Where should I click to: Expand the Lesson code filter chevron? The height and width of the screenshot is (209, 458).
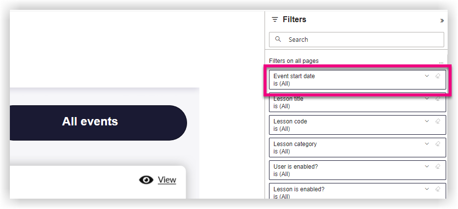coord(427,121)
